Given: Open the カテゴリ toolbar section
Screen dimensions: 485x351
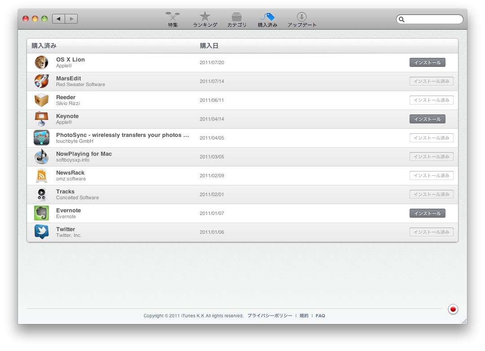Looking at the screenshot, I should click(237, 20).
